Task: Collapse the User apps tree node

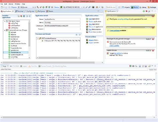Action: (x=5, y=21)
